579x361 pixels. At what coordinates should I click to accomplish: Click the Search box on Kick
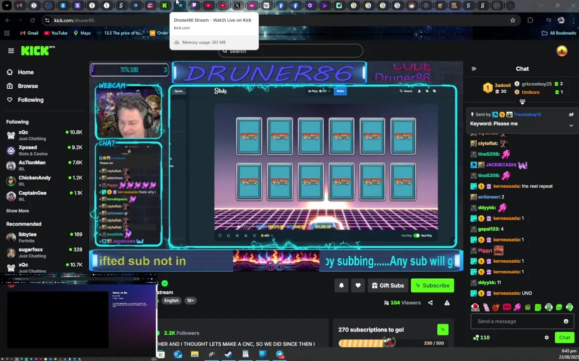click(x=290, y=51)
